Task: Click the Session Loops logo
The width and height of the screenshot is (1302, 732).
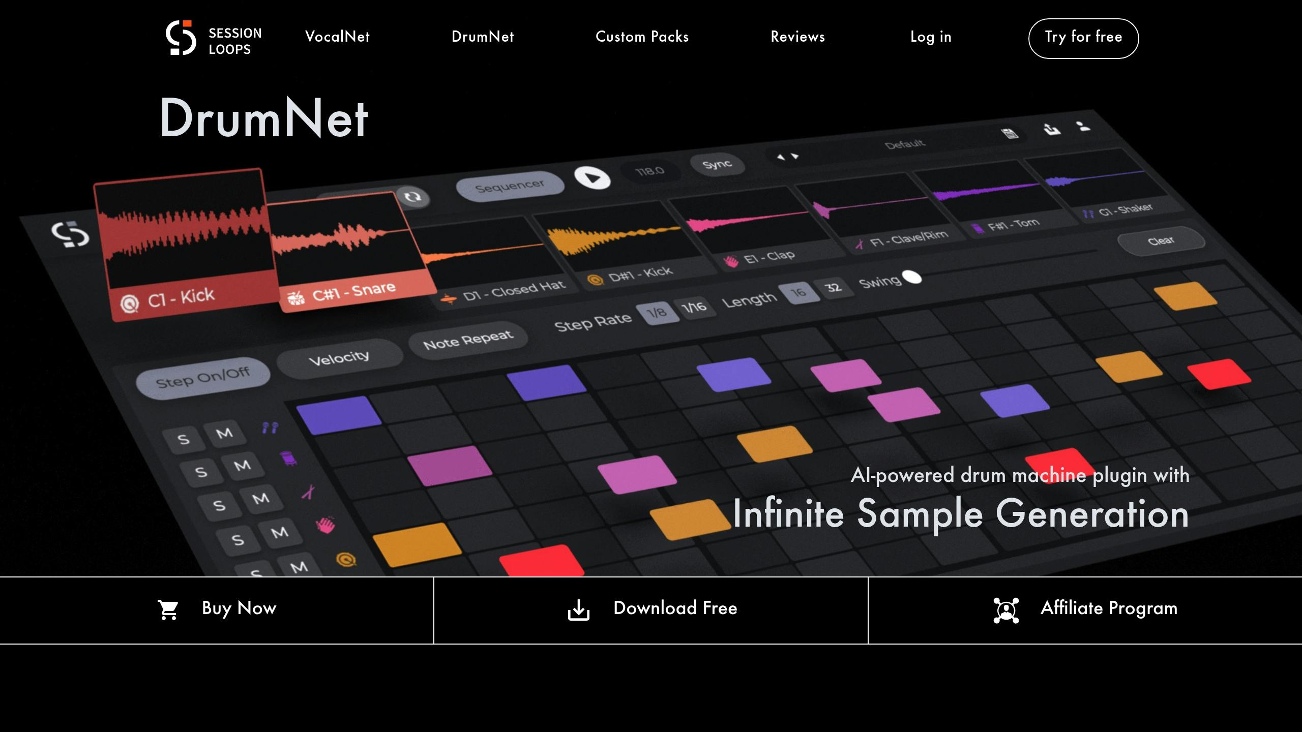Action: 214,38
